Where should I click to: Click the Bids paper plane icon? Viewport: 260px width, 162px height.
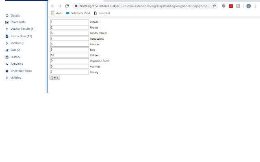click(7, 50)
